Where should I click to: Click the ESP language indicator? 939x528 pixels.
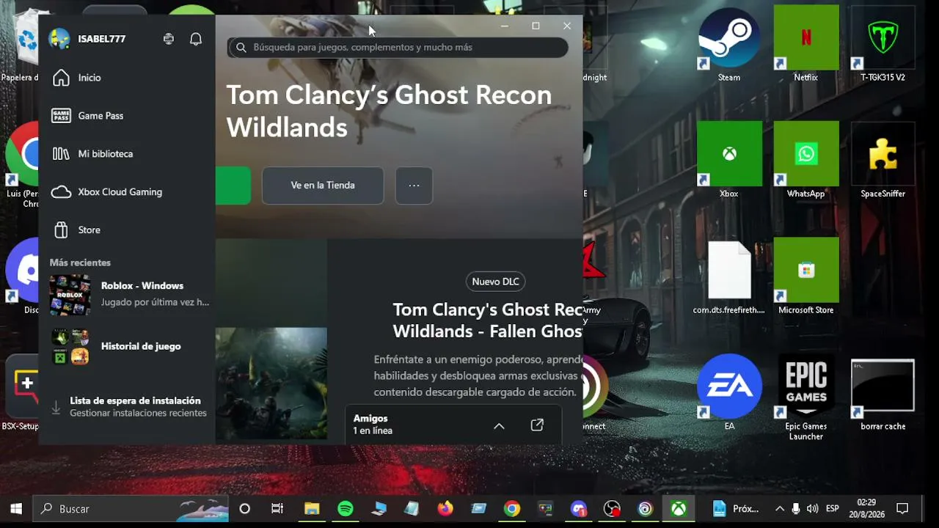coord(833,509)
